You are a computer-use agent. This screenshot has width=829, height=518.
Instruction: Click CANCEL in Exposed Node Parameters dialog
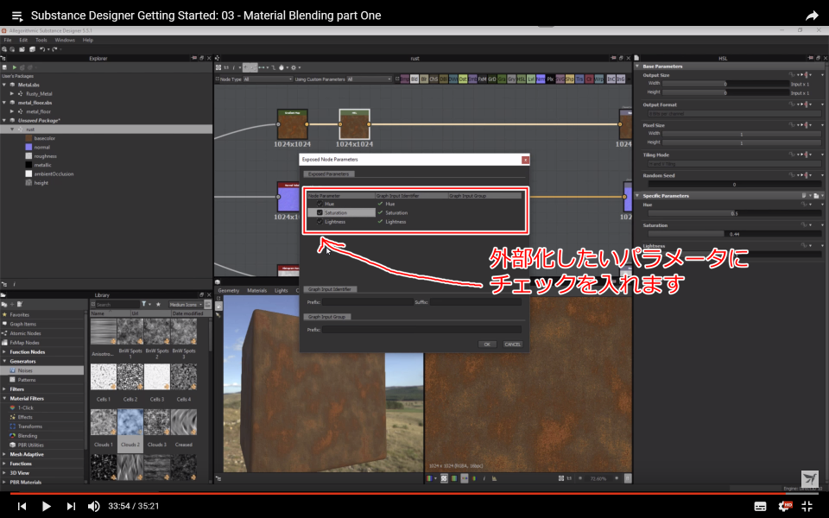point(512,344)
